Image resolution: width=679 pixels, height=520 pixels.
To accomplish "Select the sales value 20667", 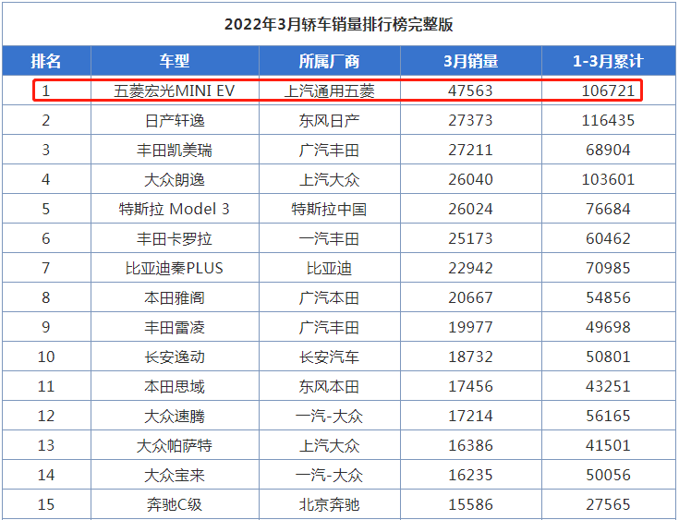I will pos(471,298).
